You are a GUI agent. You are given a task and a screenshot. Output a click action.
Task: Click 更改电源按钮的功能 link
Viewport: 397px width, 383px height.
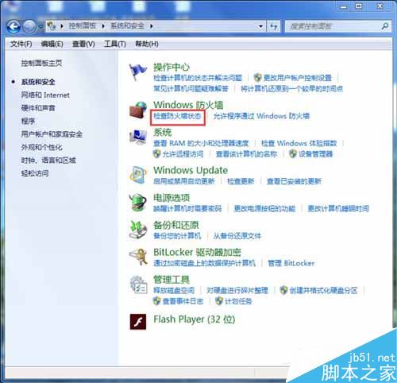click(264, 208)
